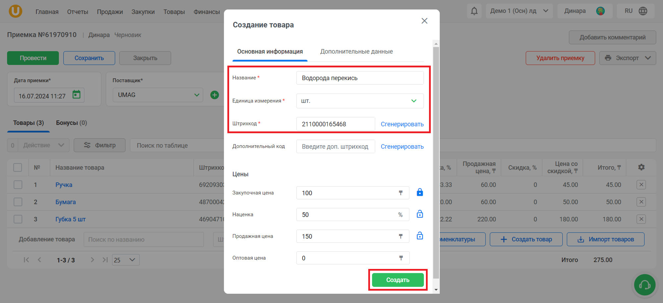The width and height of the screenshot is (663, 303).
Task: Remove the Ручка row with X
Action: [641, 185]
